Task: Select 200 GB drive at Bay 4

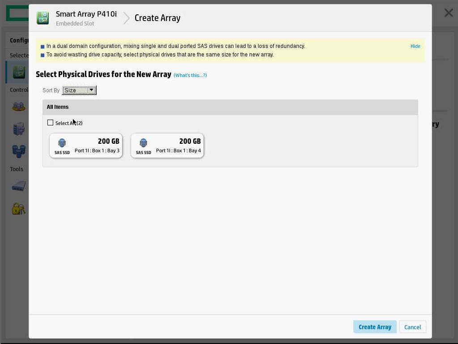Action: pos(167,146)
